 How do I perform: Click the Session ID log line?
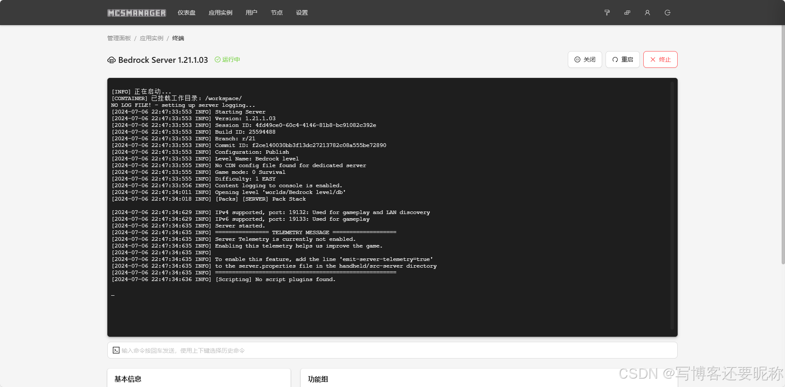point(244,125)
